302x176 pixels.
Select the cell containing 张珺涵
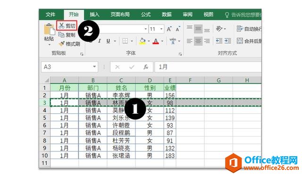121,156
